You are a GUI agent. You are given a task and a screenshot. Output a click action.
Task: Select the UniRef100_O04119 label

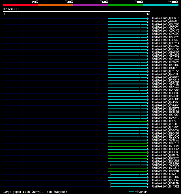166,59
